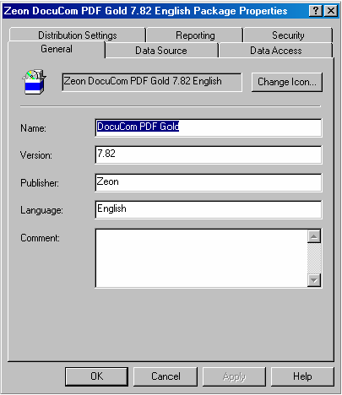Click in the Language field showing English

[209, 209]
